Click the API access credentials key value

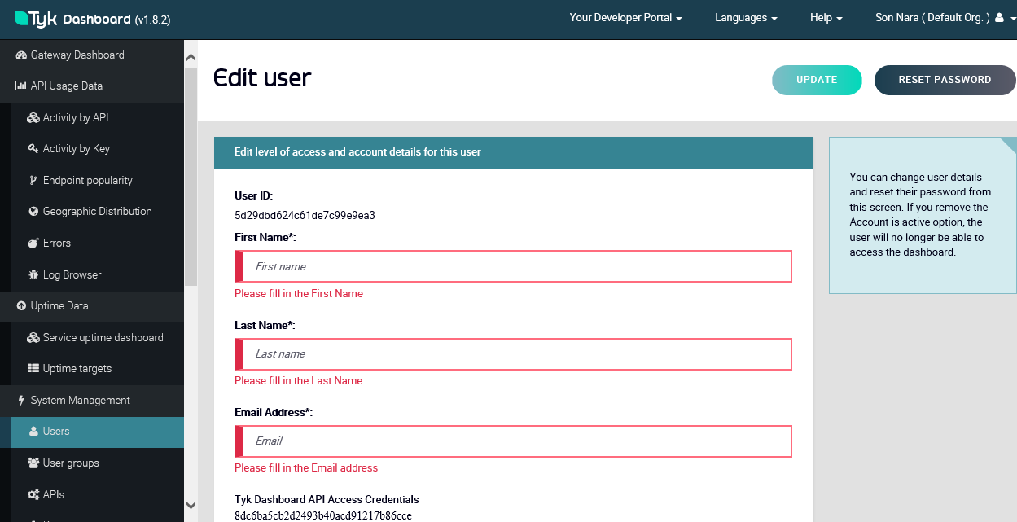(323, 515)
